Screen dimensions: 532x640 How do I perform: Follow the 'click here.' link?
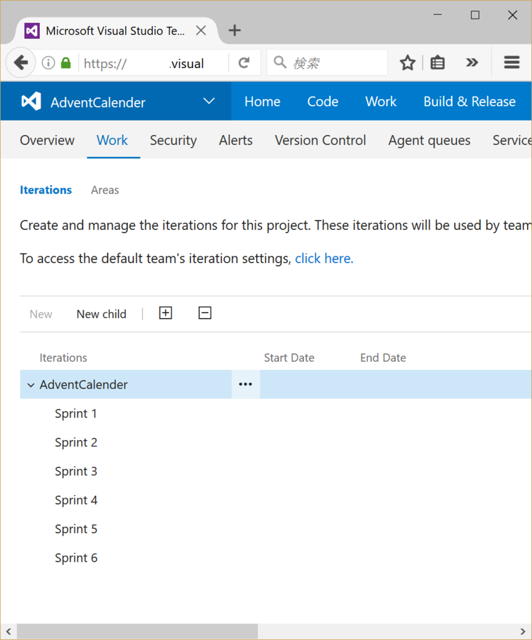click(x=324, y=258)
